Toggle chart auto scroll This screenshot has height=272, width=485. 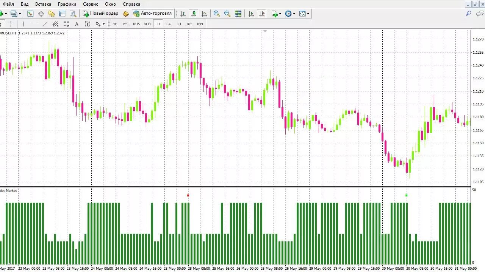251,14
